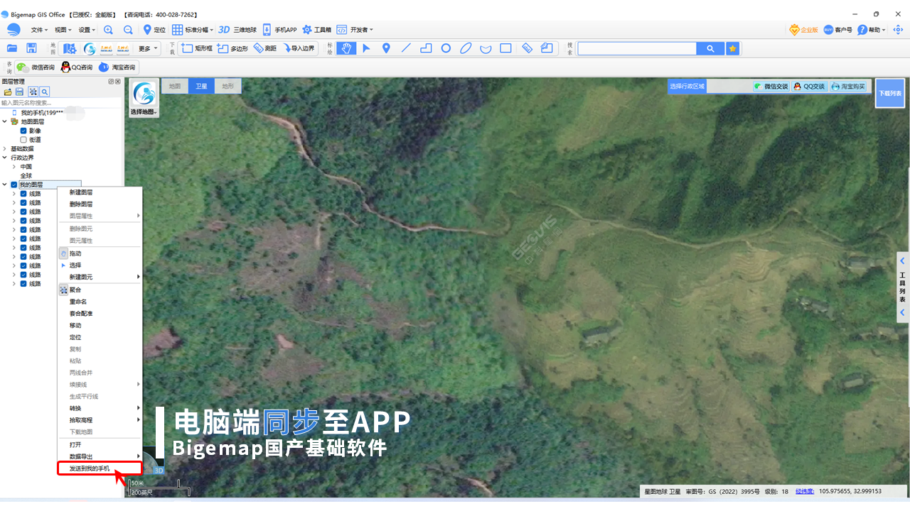Activate the 测距 distance measuring tool

(265, 48)
